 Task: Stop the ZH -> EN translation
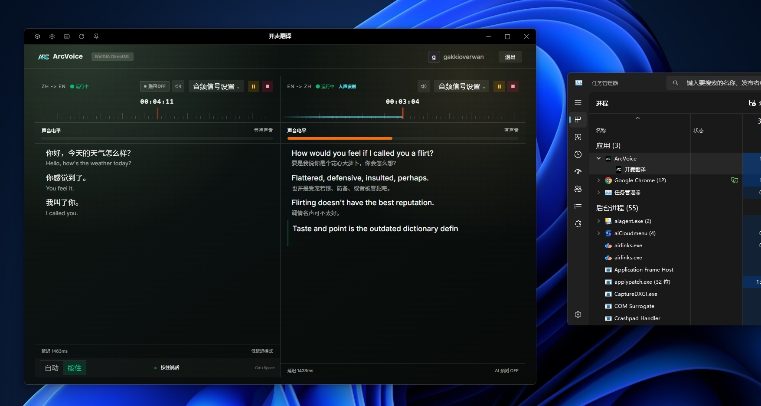[268, 86]
